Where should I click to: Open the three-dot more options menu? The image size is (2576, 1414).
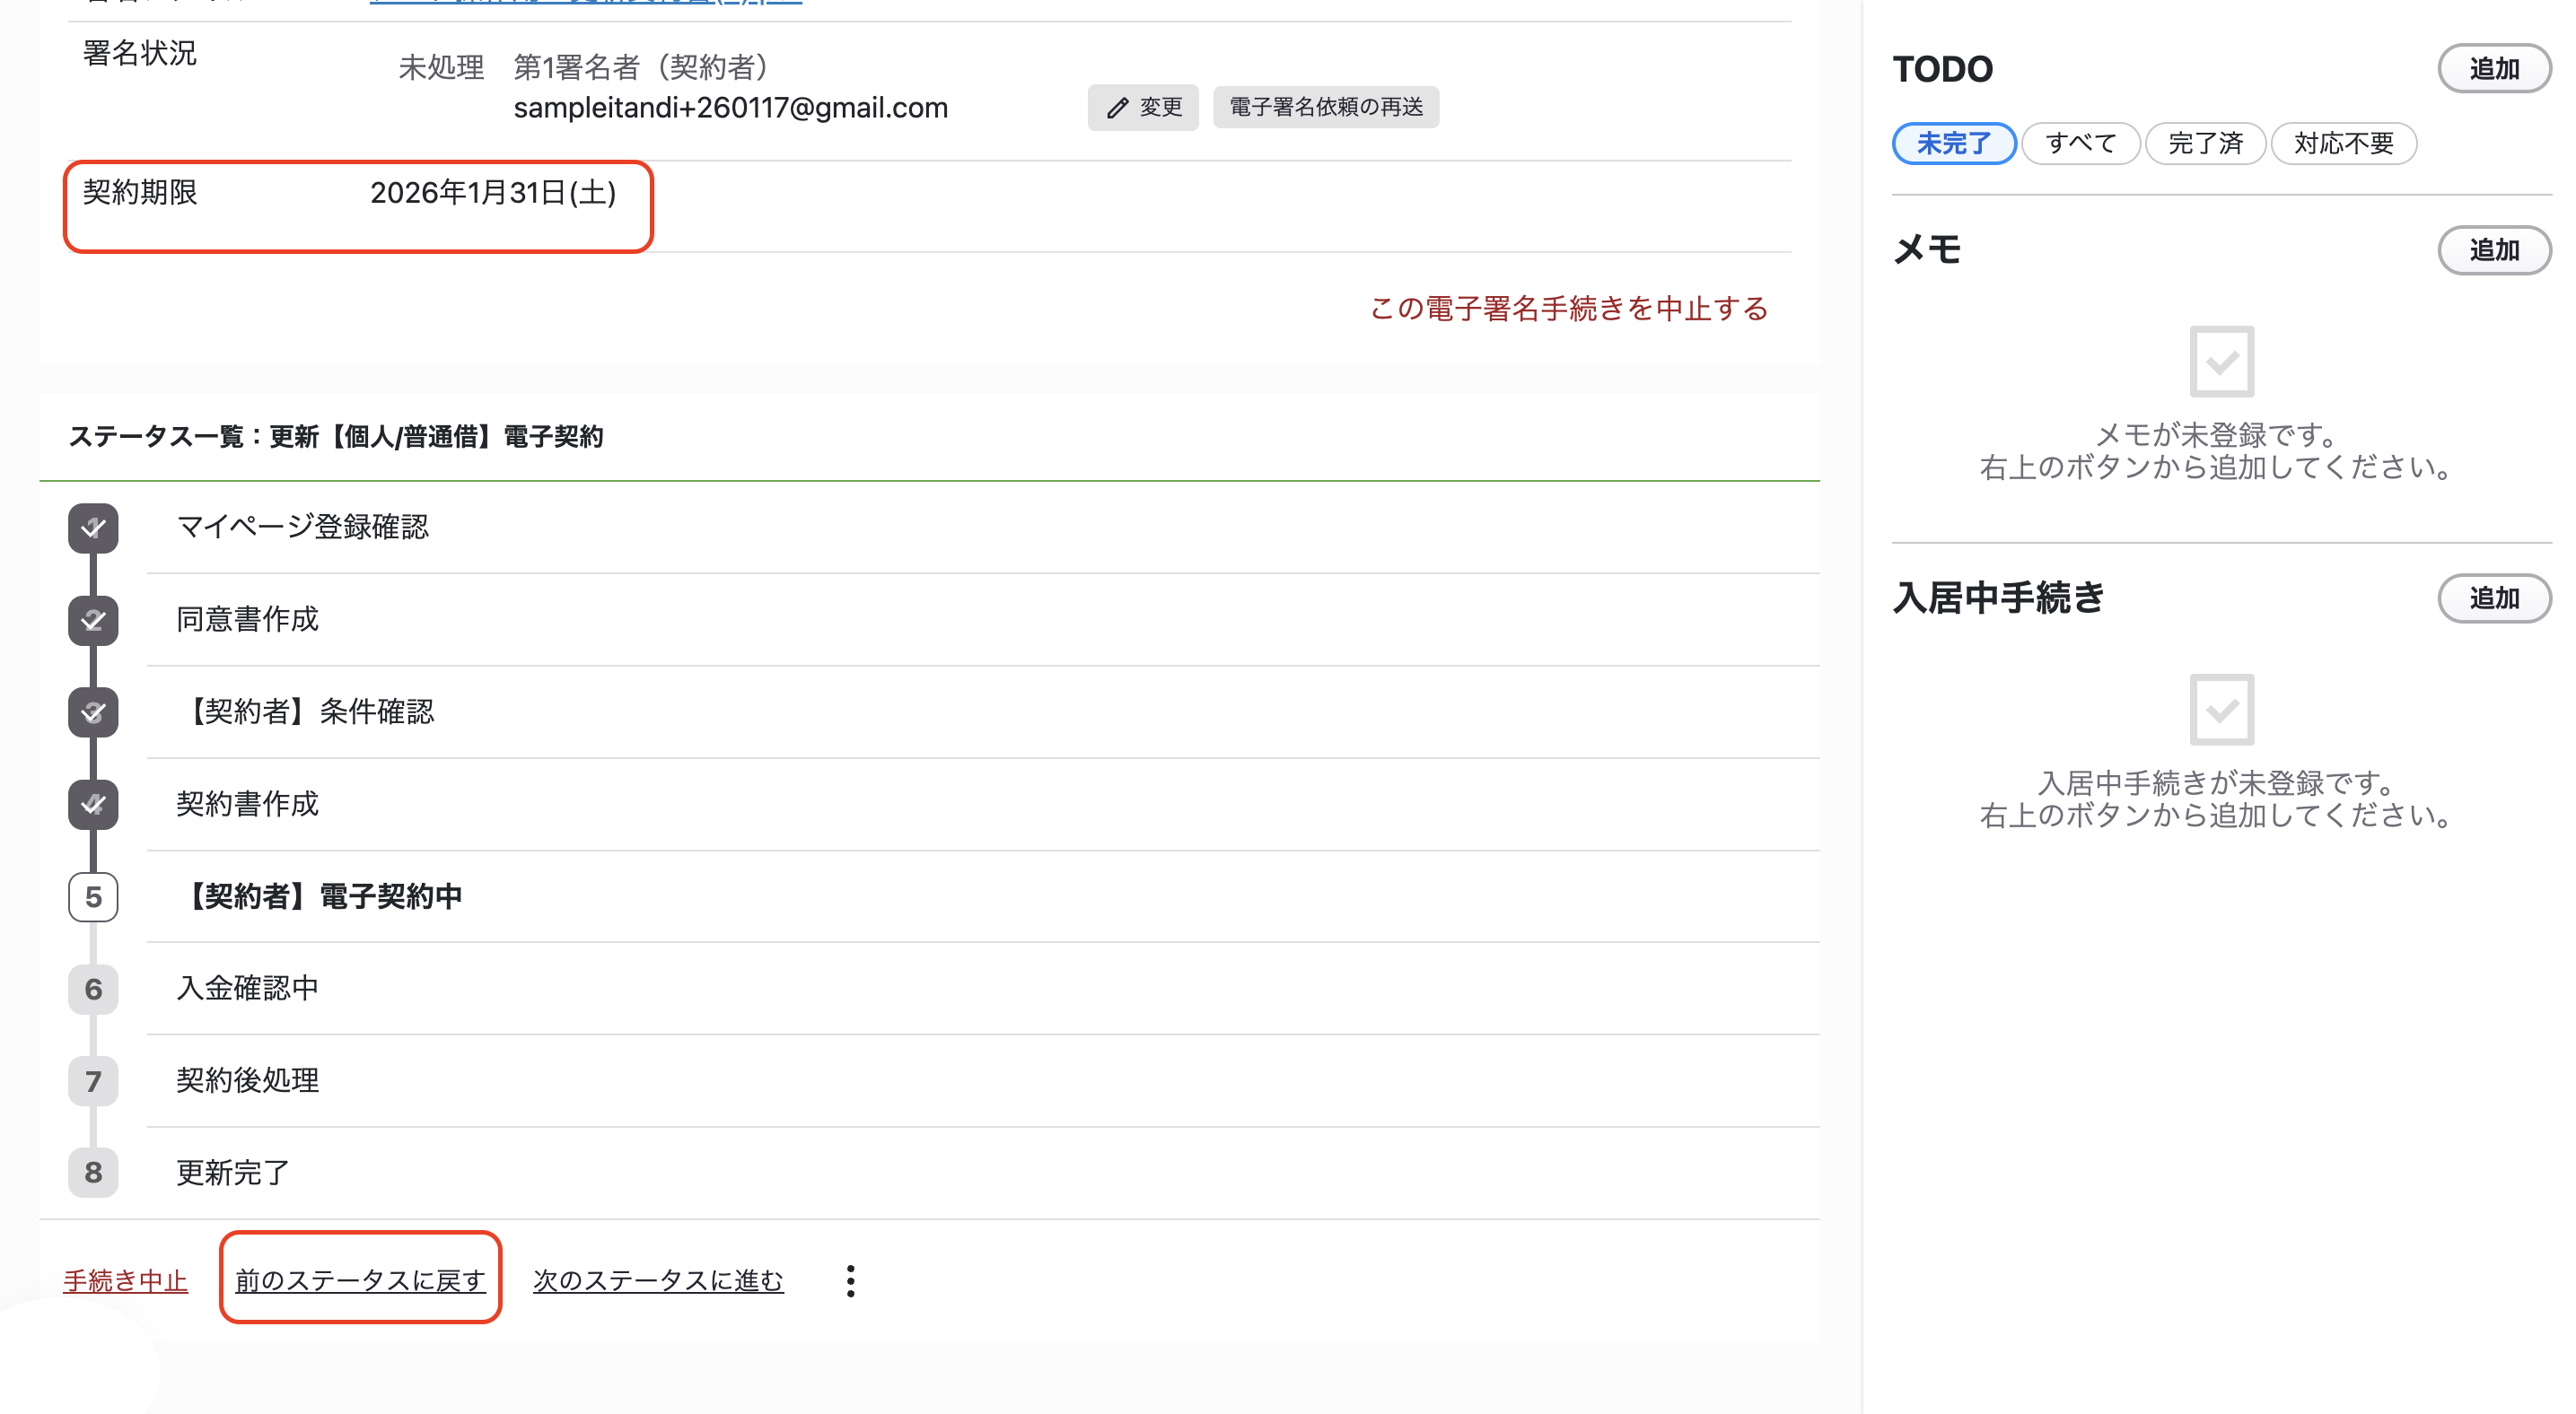click(x=850, y=1280)
